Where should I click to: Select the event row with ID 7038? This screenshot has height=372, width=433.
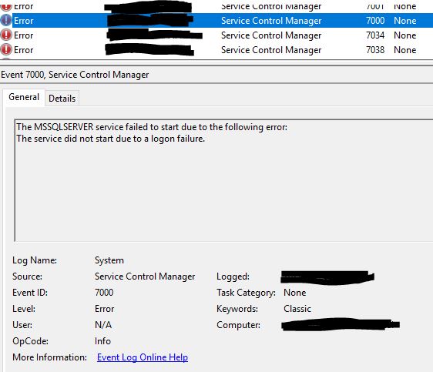[216, 50]
